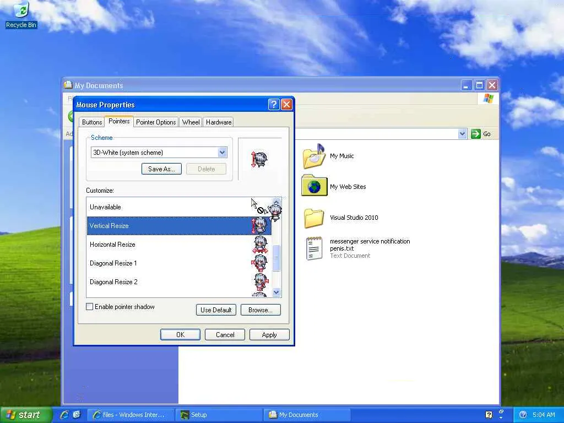The image size is (564, 423).
Task: Enable pointer shadow checkbox
Action: tap(90, 306)
